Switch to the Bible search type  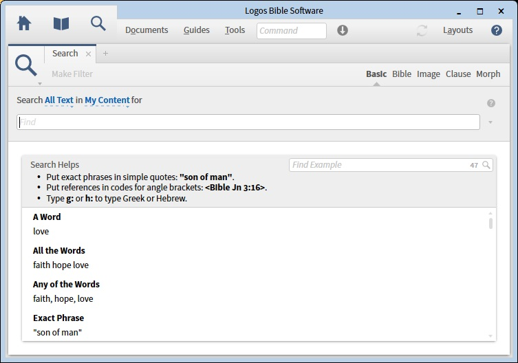tap(402, 74)
